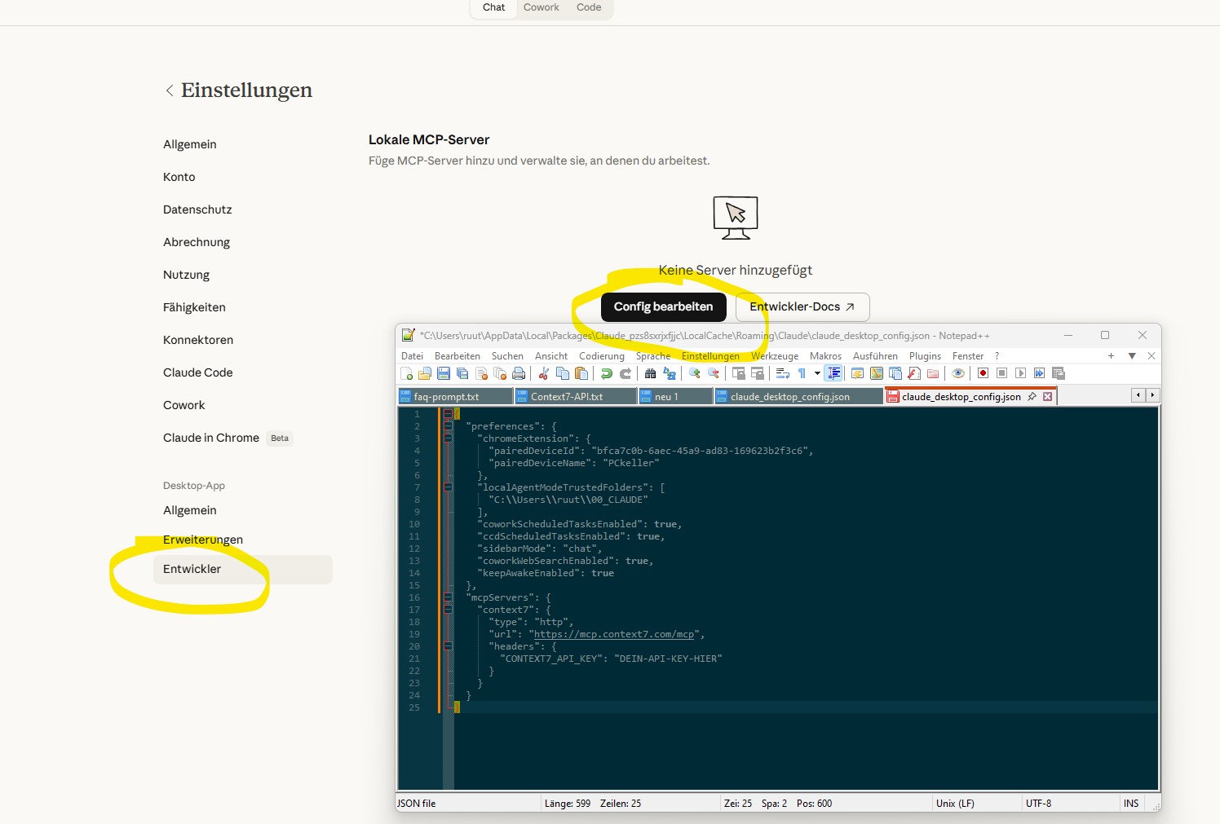The width and height of the screenshot is (1220, 824).
Task: Open Find with the binoculars icon
Action: (x=650, y=373)
